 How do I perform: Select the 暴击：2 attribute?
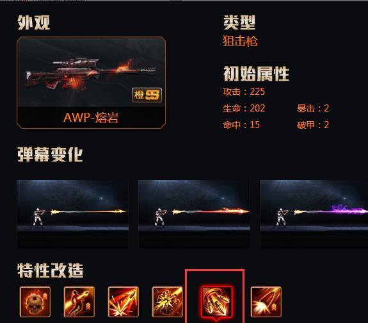pos(313,108)
